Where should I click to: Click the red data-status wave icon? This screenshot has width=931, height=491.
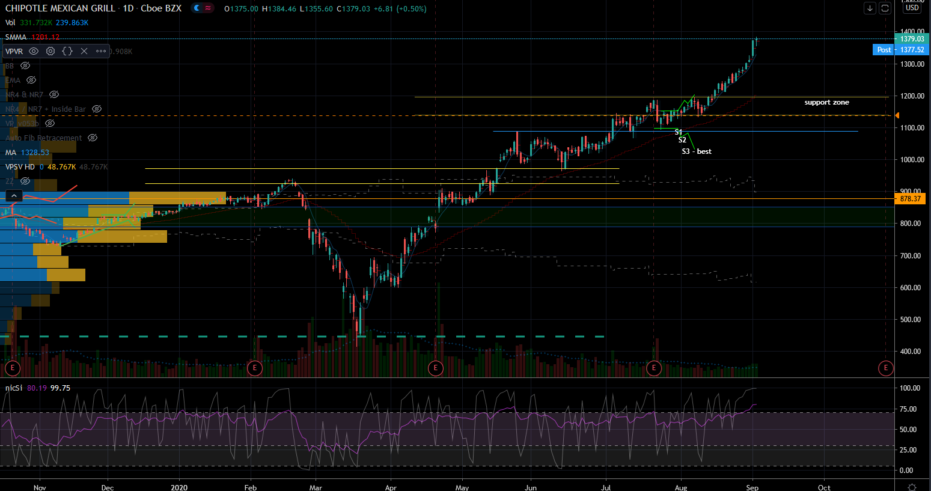208,8
